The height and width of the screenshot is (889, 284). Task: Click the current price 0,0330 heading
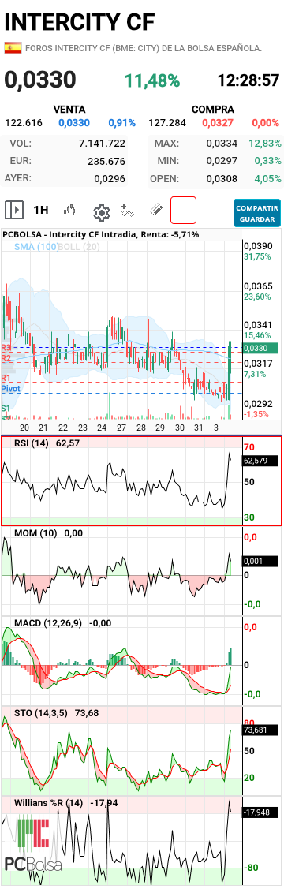point(40,80)
